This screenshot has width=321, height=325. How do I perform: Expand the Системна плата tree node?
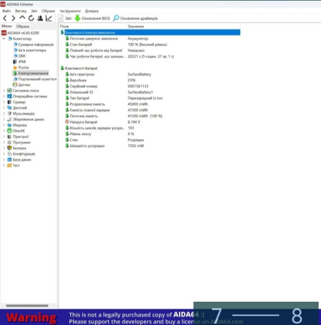click(x=4, y=91)
